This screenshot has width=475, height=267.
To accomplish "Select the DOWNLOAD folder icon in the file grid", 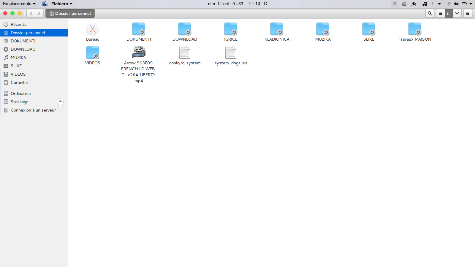I will [185, 29].
